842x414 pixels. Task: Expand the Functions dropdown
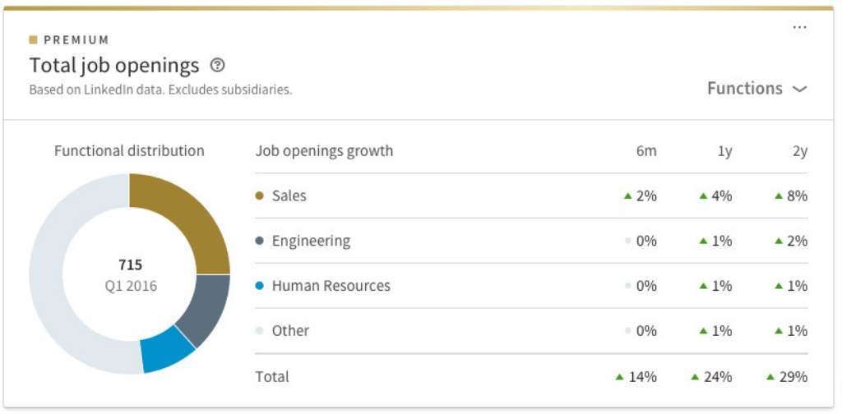click(745, 89)
